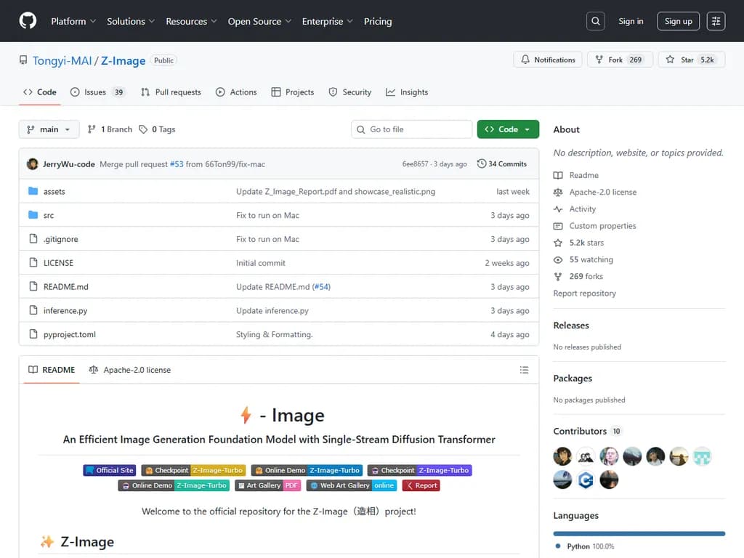Viewport: 744px width, 558px height.
Task: Click JerryWu-code author avatar
Action: click(x=33, y=164)
